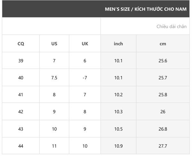Image resolution: width=192 pixels, height=156 pixels.
Task: Select the US size 11 cell
Action: tap(54, 146)
